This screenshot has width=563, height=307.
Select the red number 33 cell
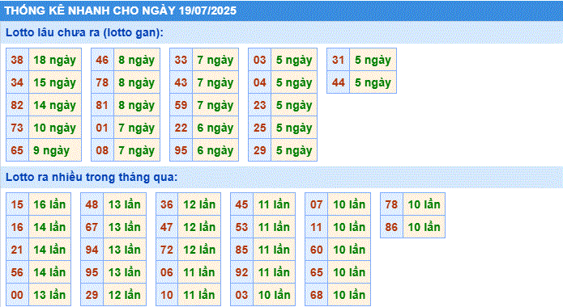pyautogui.click(x=181, y=60)
